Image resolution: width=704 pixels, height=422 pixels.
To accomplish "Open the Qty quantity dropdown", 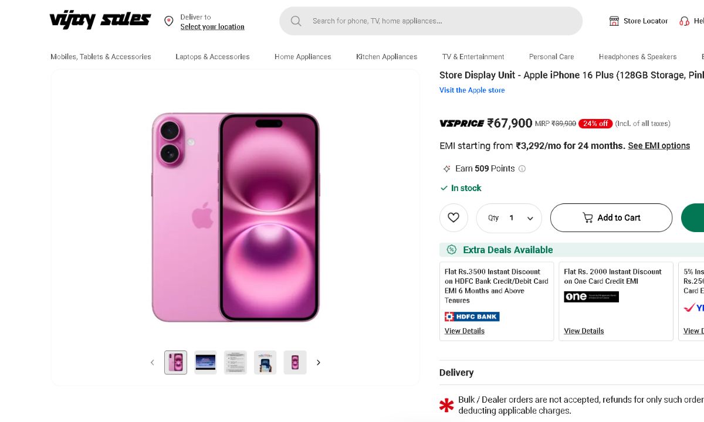I will pyautogui.click(x=509, y=218).
